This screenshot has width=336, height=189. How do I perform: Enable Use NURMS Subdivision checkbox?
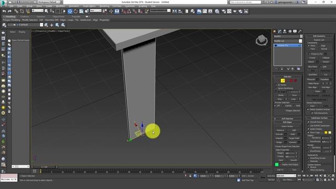point(308,125)
